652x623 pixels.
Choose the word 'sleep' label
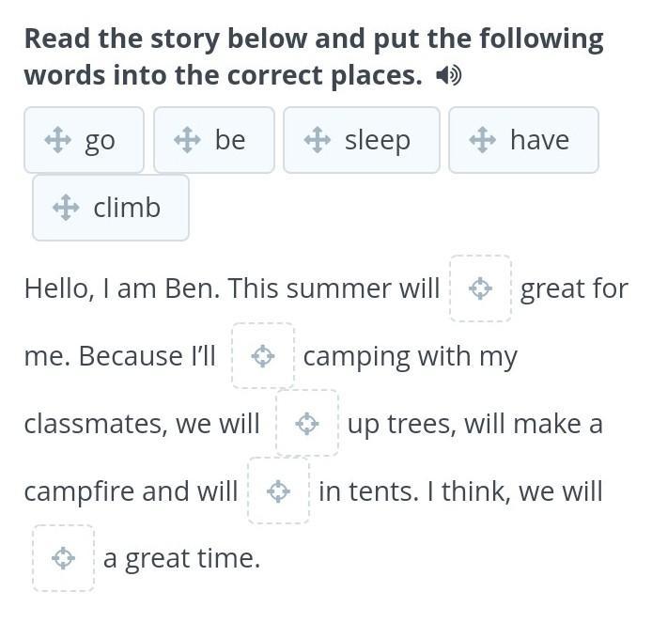pyautogui.click(x=378, y=140)
